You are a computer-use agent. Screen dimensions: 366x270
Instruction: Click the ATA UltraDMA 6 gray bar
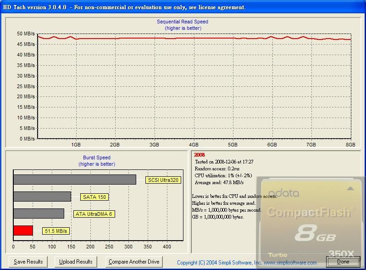(39, 214)
